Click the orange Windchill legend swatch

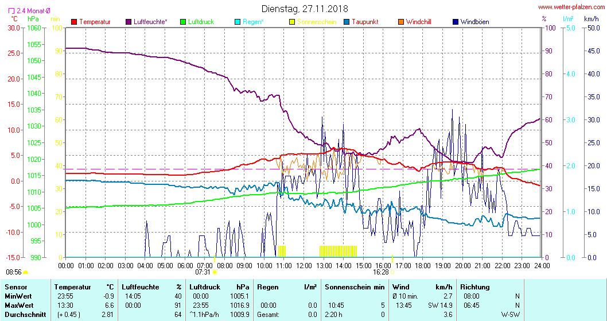[x=401, y=22]
